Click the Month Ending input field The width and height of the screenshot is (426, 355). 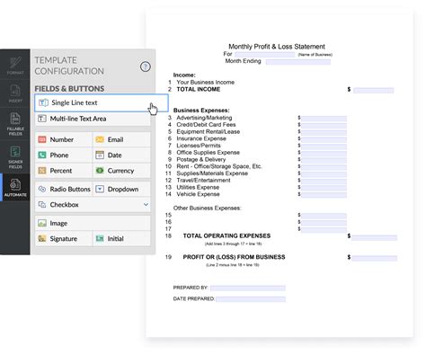click(x=298, y=62)
